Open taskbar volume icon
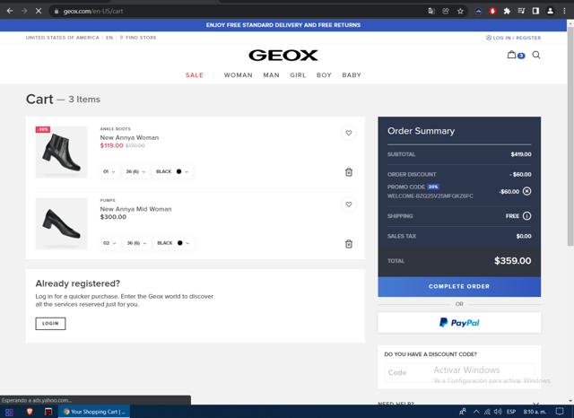This screenshot has width=574, height=418. click(x=498, y=412)
